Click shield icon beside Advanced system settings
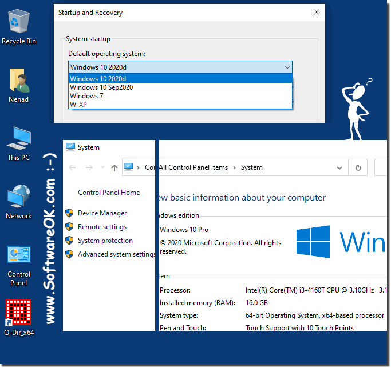 pos(69,254)
